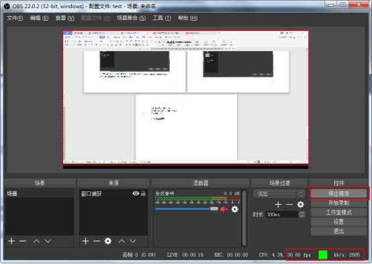Toggle the lock on the 窗口捕获 source
The width and height of the screenshot is (372, 264).
[x=143, y=193]
